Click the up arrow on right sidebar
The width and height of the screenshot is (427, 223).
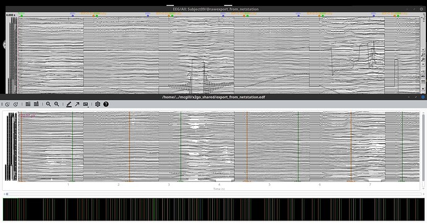coord(423,50)
